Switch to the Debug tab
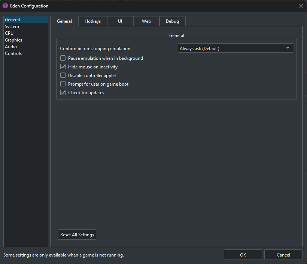 (172, 21)
